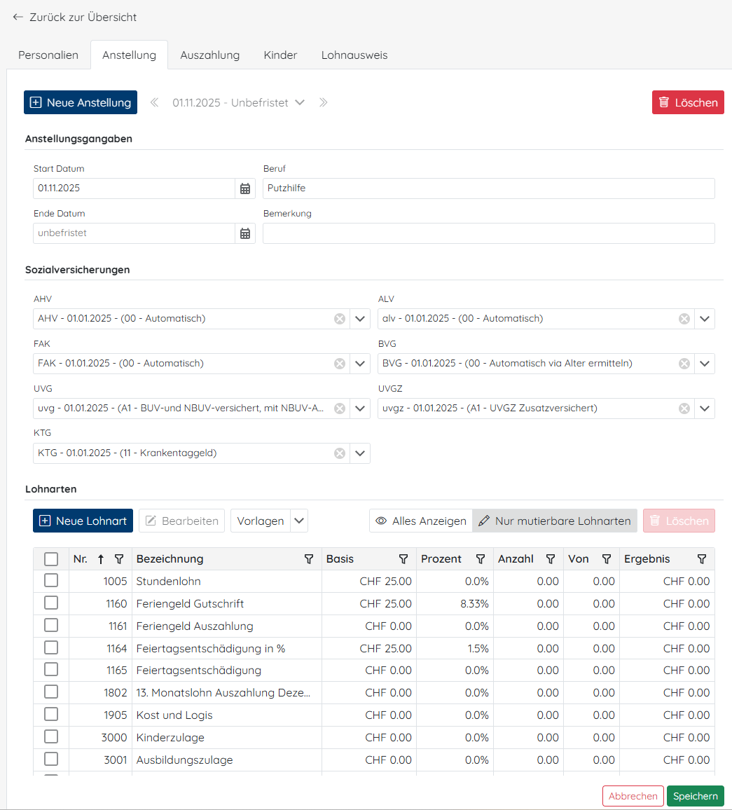Click the Speichern button
Image resolution: width=732 pixels, height=810 pixels.
click(x=695, y=796)
